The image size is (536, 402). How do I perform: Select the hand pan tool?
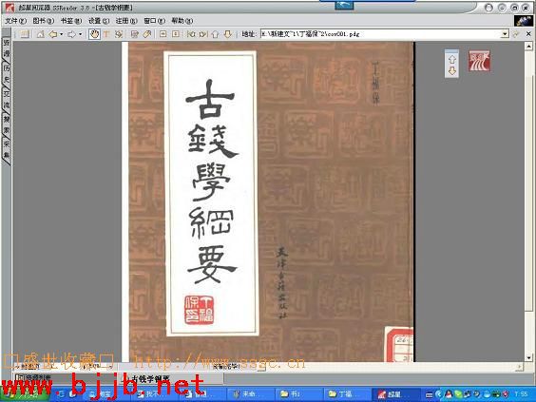click(94, 34)
